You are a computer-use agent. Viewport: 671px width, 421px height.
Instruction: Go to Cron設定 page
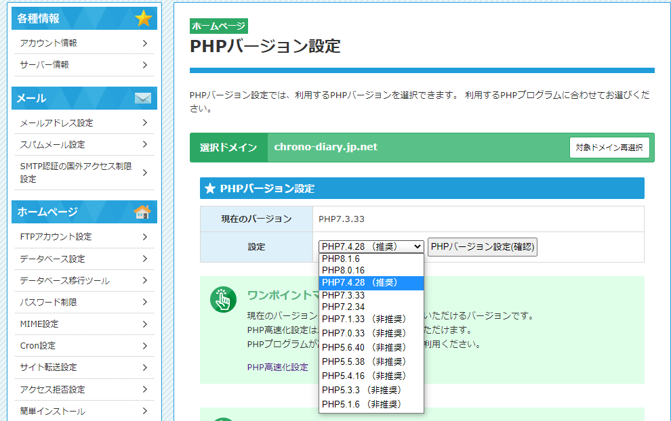coord(84,346)
